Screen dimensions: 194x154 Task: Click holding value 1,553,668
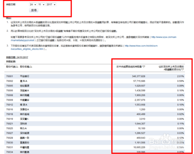[140, 105]
